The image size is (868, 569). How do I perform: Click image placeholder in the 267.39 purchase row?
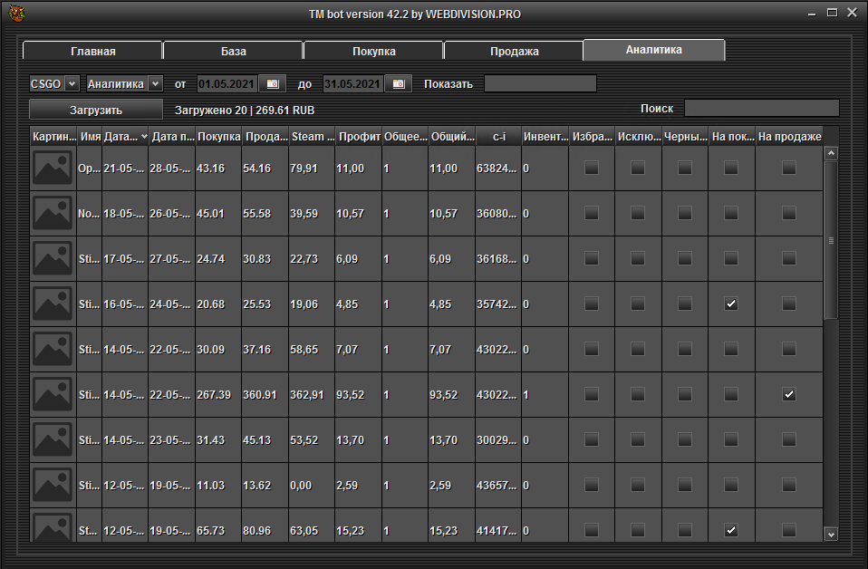(53, 394)
